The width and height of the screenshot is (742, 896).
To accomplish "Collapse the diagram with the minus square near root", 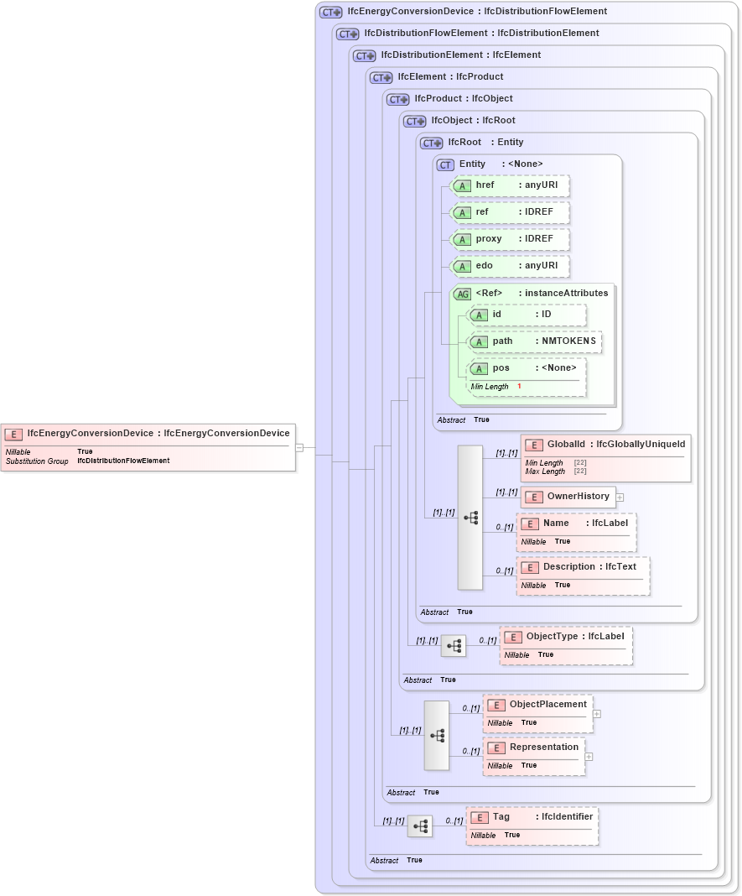I will coord(298,445).
